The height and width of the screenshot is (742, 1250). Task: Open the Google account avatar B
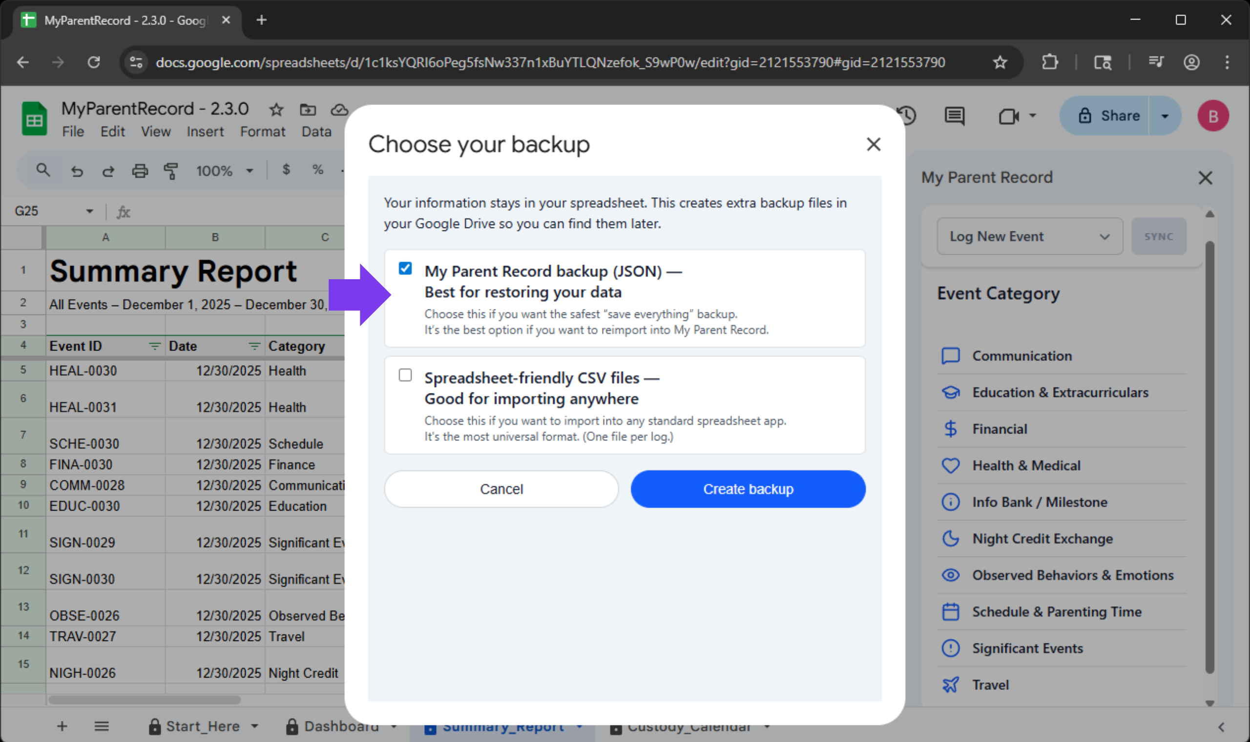coord(1213,116)
